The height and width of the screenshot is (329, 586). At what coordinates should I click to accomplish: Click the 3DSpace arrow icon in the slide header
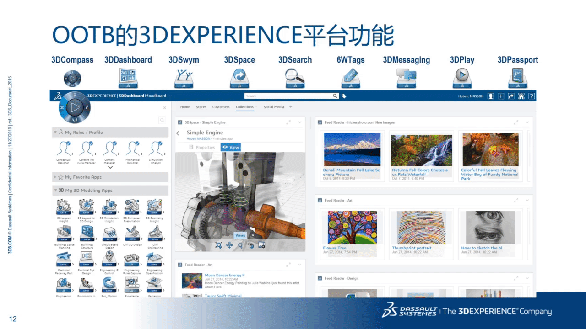coord(239,78)
